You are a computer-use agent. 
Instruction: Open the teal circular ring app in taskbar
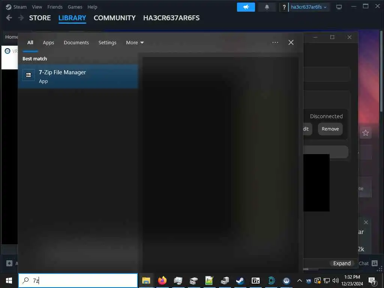click(x=271, y=280)
